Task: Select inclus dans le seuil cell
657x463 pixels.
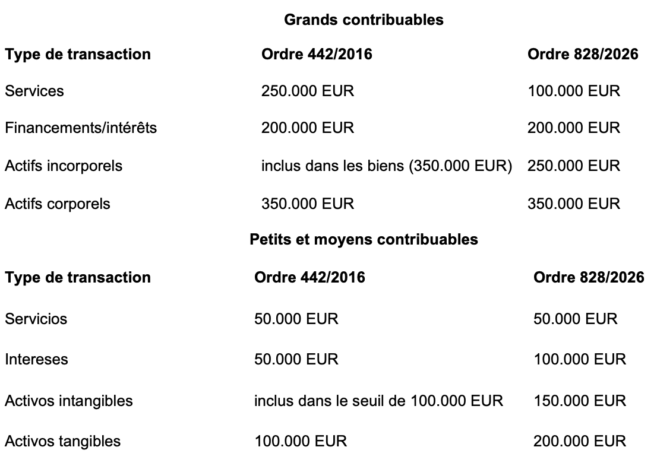Action: point(378,401)
